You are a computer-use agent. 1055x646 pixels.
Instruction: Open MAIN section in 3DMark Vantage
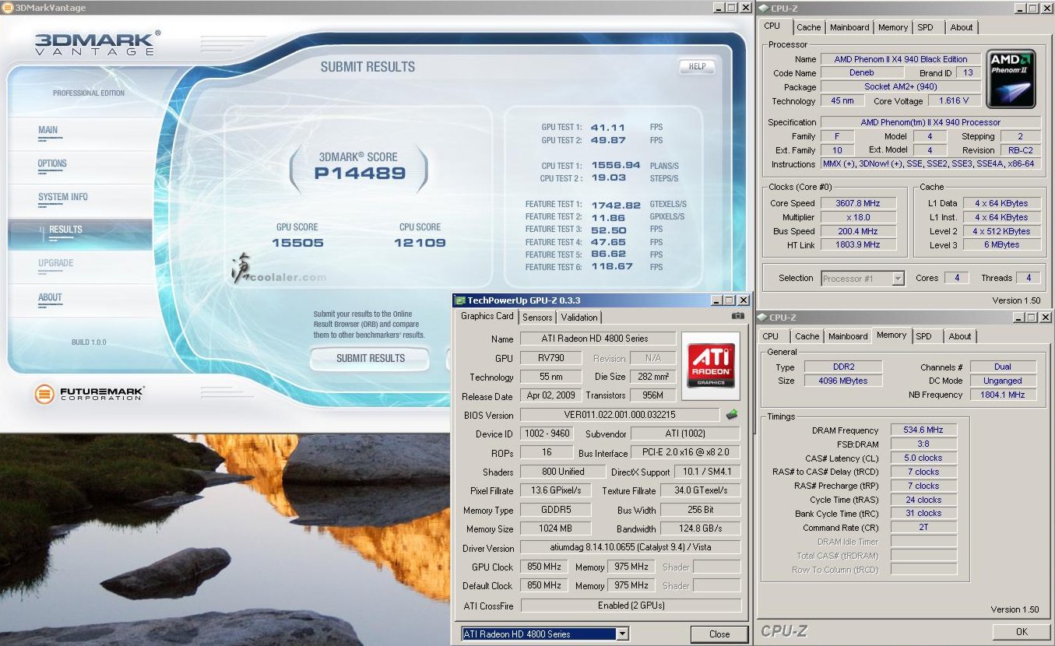click(x=48, y=130)
